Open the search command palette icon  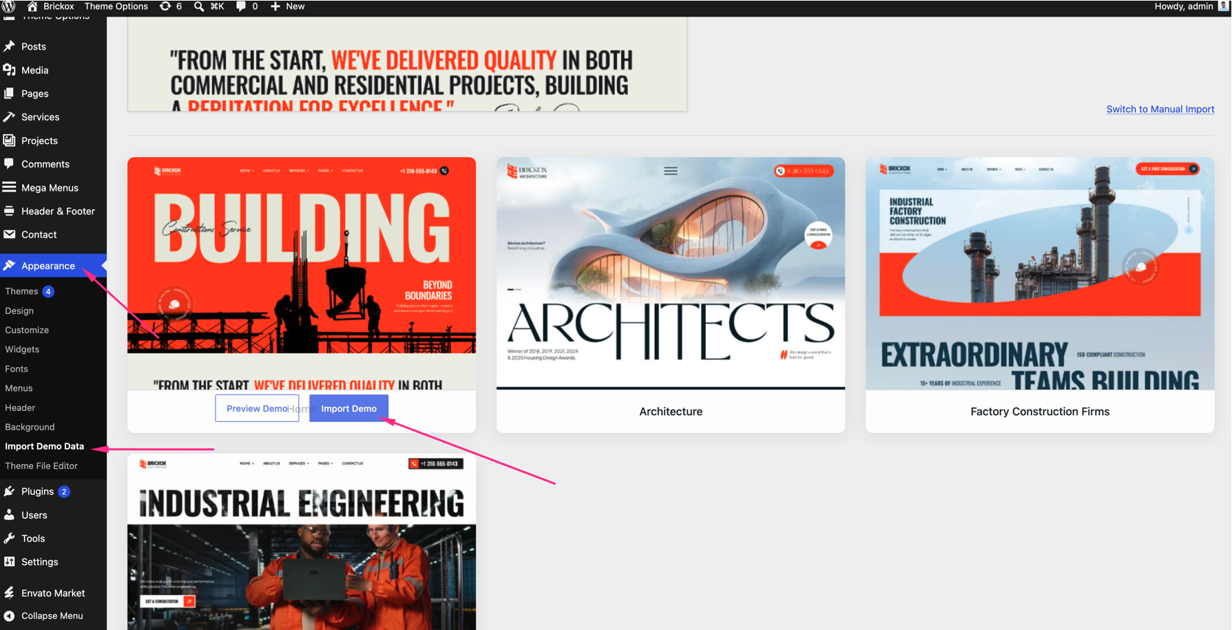click(x=199, y=6)
